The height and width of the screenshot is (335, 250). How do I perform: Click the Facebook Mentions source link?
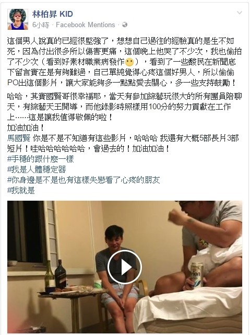pyautogui.click(x=85, y=25)
